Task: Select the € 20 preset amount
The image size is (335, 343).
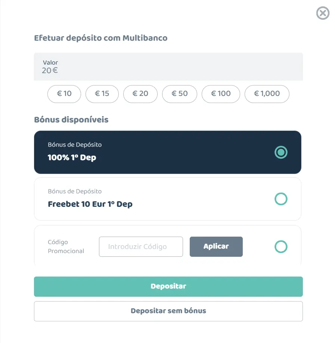Action: [140, 94]
